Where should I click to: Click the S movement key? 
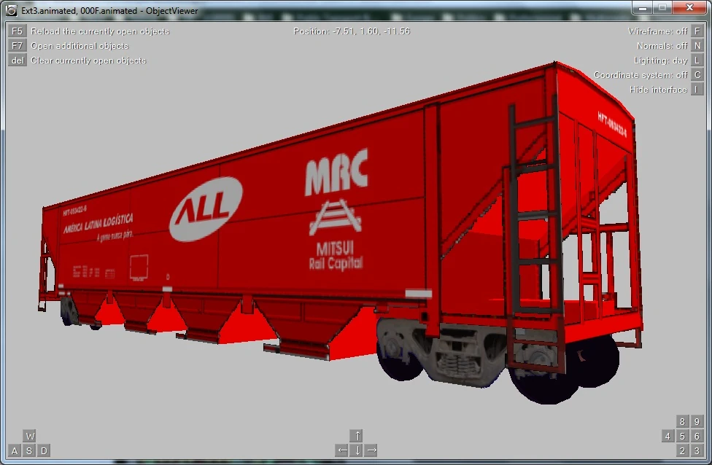(x=29, y=450)
